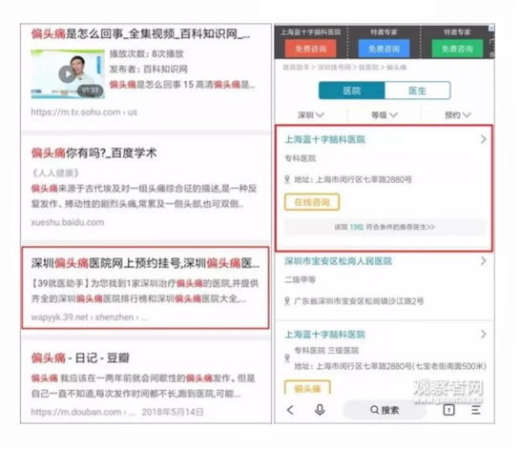Click the 搜索 search field
The image size is (521, 449).
[385, 410]
